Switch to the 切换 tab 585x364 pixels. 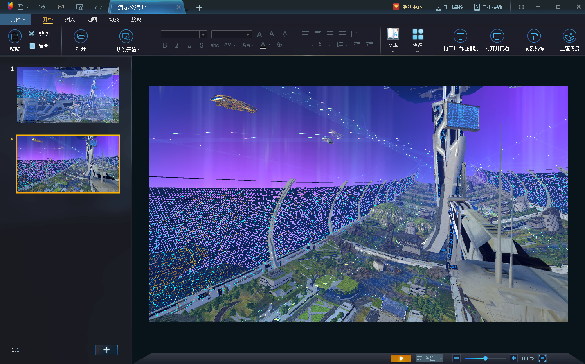tap(114, 19)
